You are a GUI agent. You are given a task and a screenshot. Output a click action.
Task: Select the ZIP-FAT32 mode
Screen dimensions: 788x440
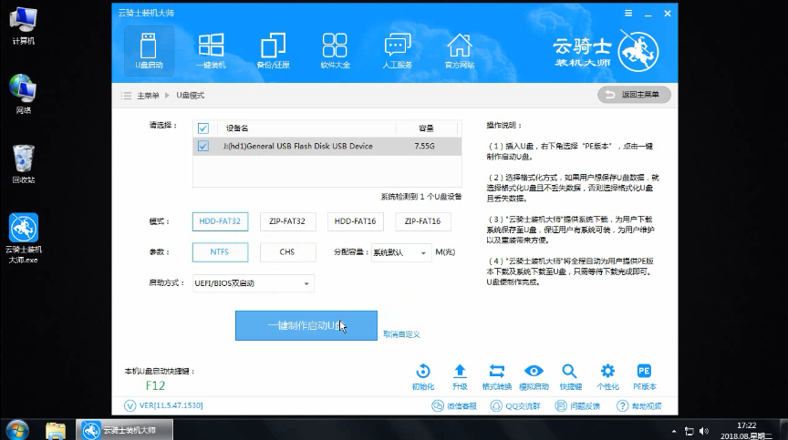[287, 221]
